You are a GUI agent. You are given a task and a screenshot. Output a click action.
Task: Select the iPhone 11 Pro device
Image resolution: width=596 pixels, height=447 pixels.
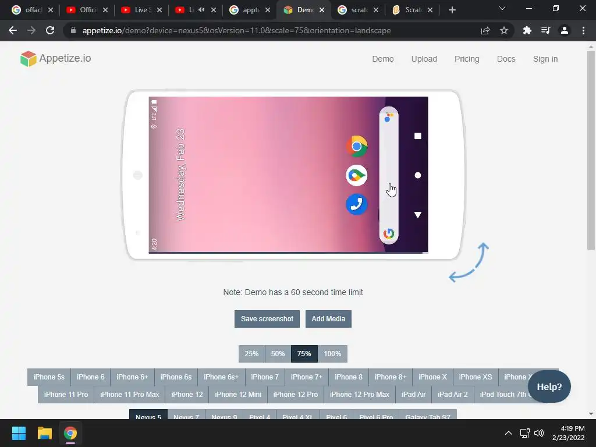pos(66,395)
